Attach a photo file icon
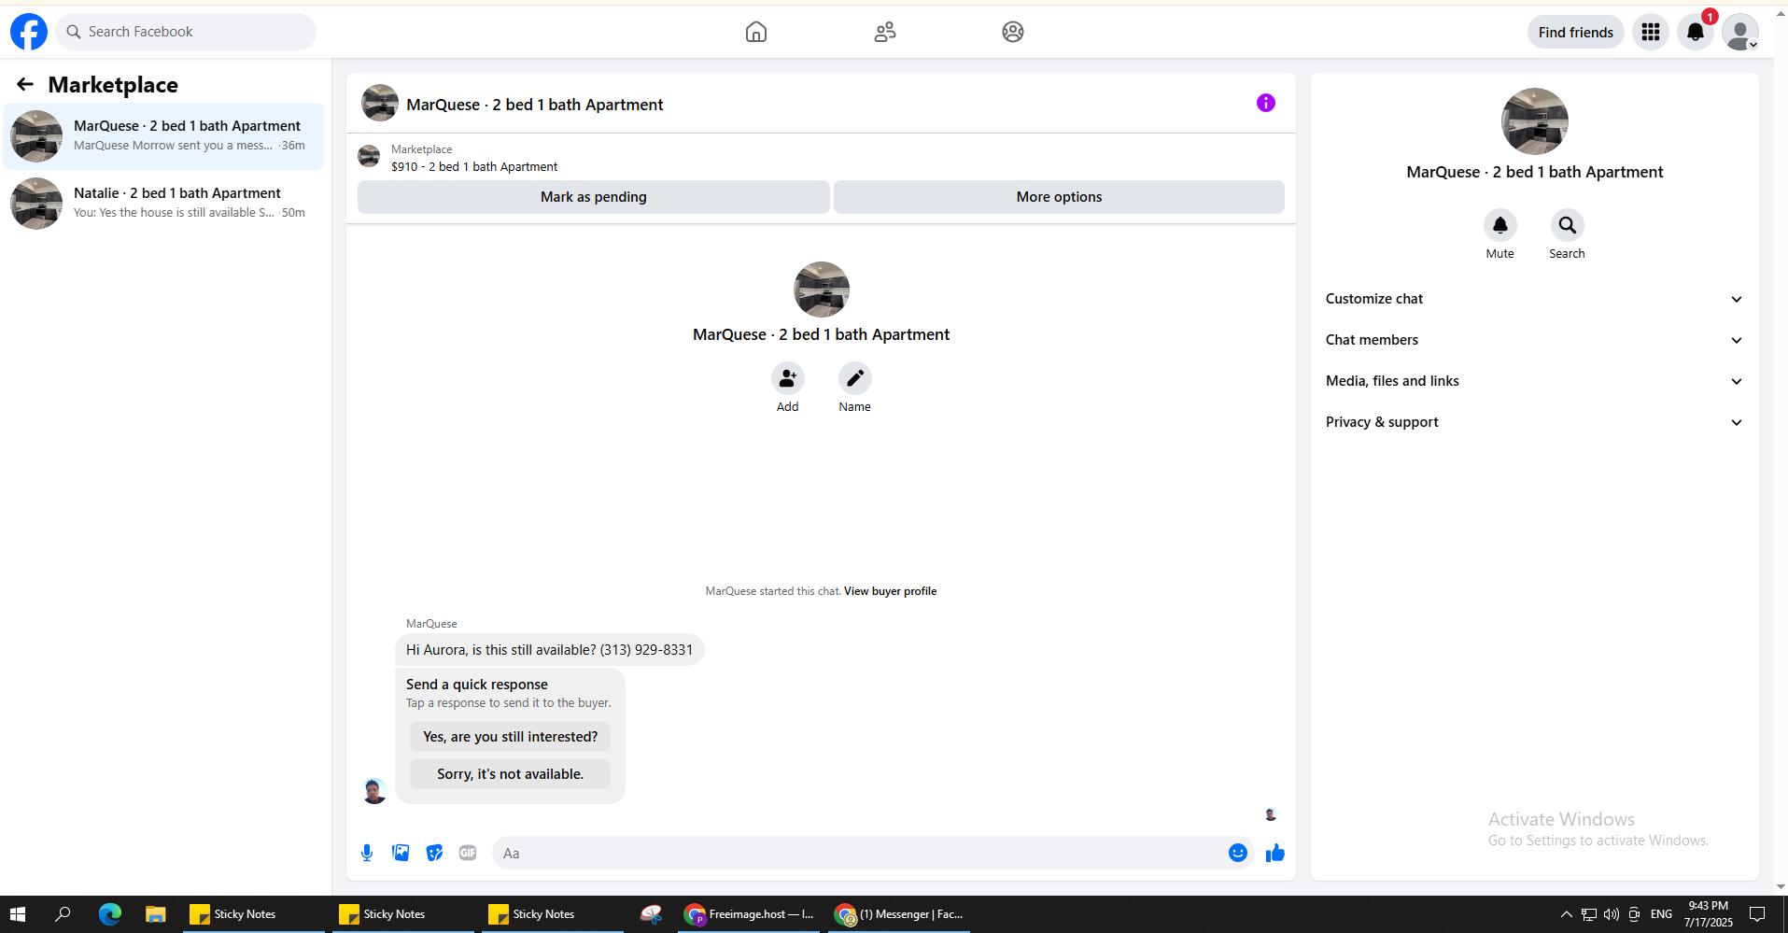This screenshot has height=933, width=1788. pyautogui.click(x=401, y=853)
